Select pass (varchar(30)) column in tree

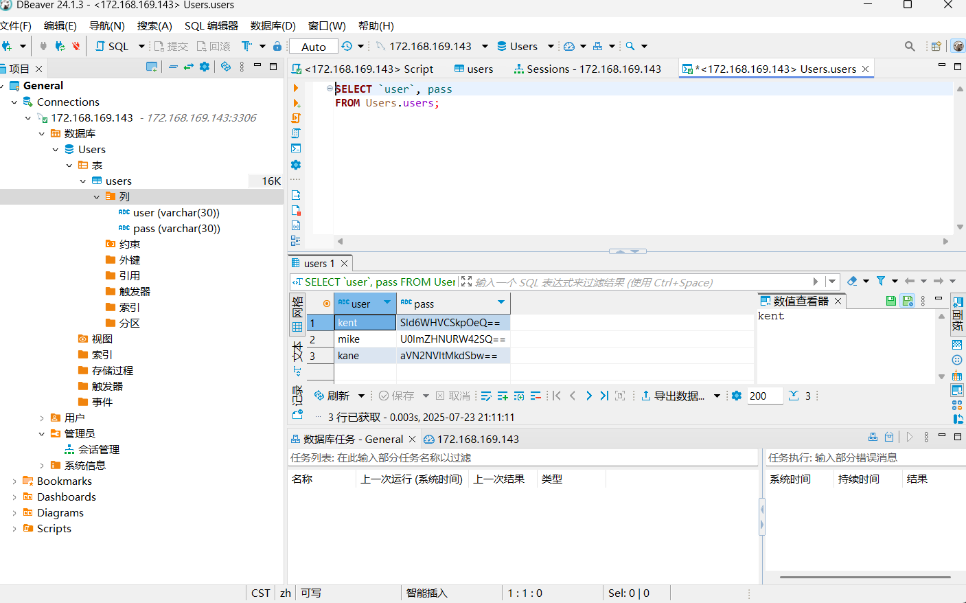click(x=176, y=229)
